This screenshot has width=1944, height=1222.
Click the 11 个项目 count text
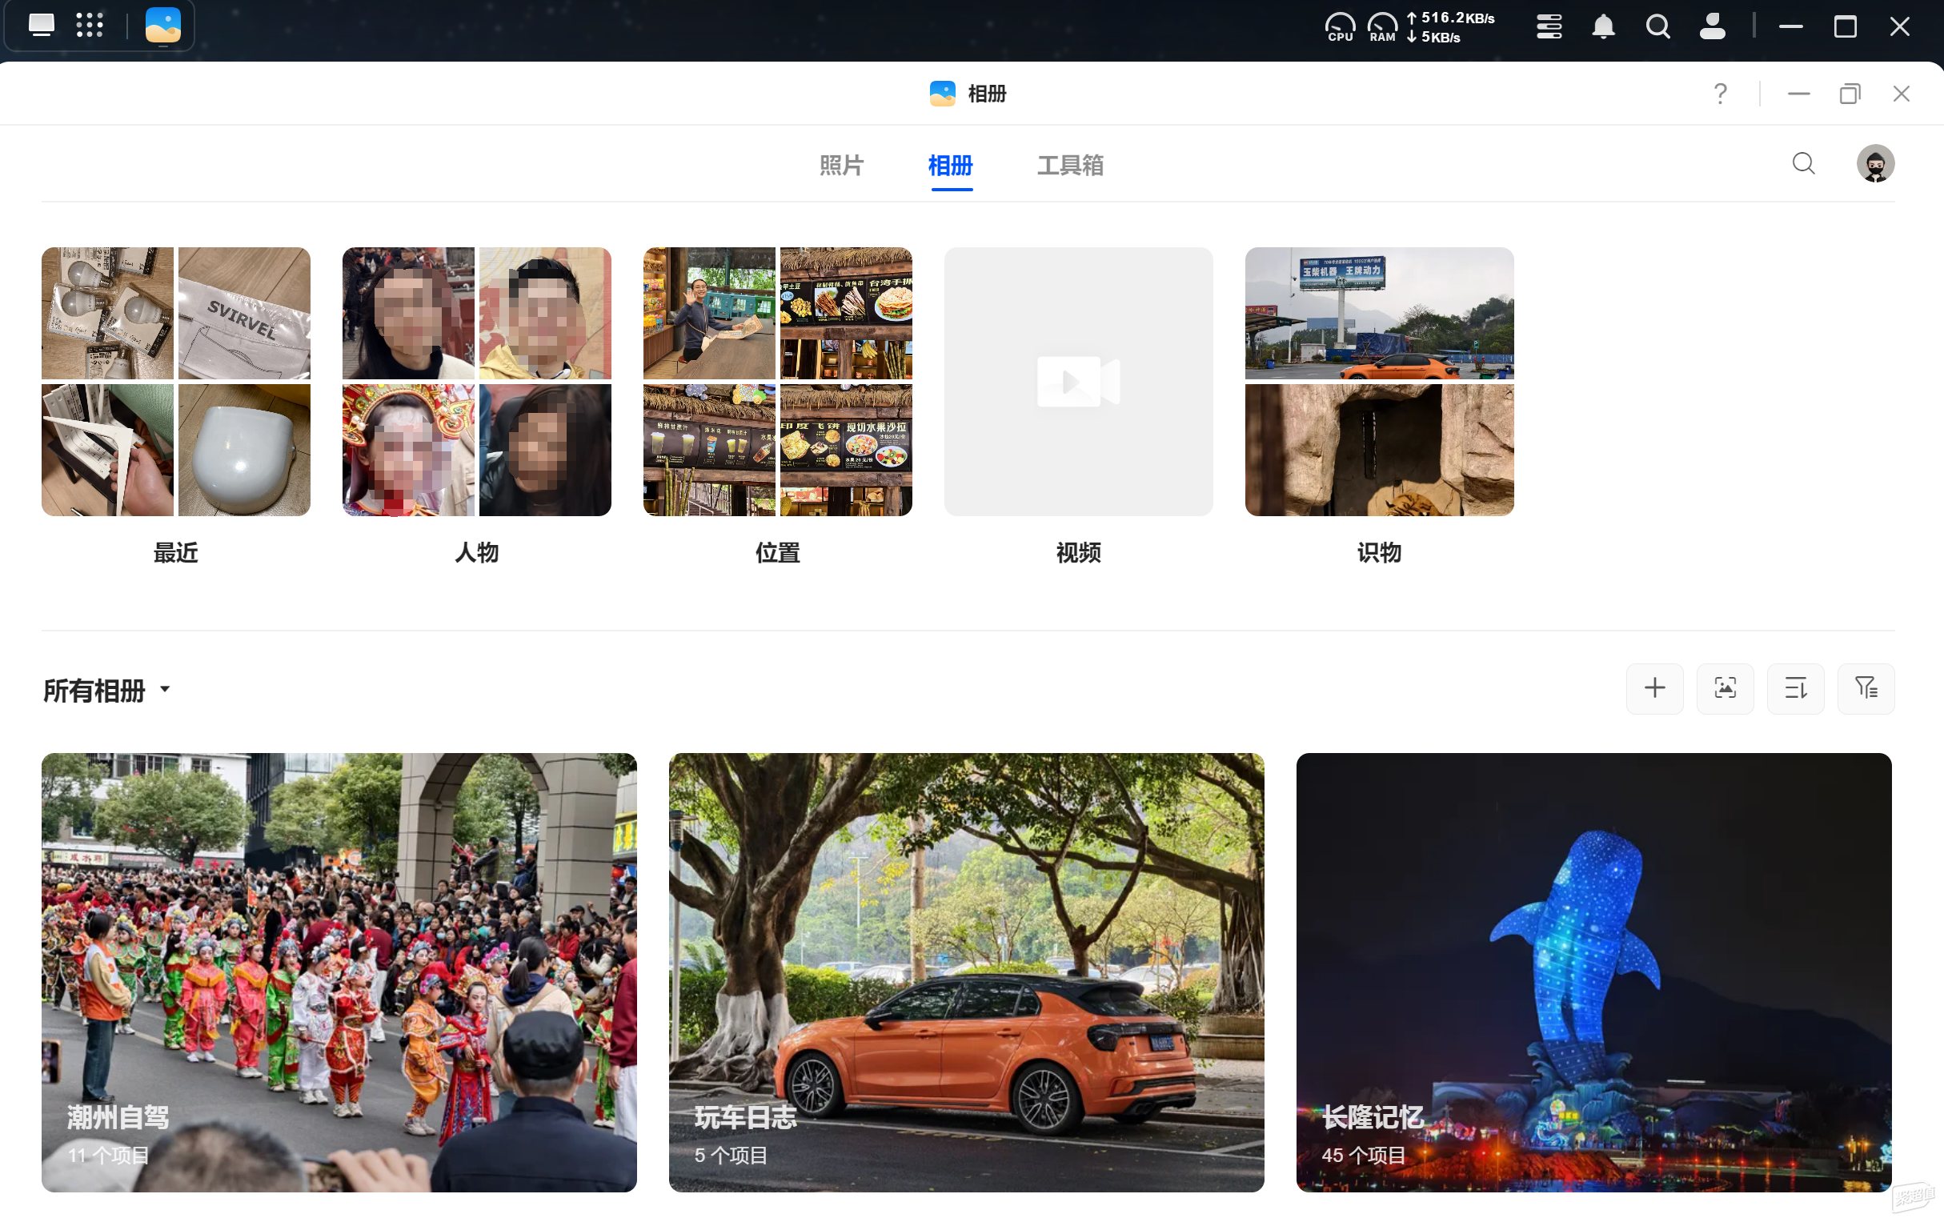coord(108,1155)
